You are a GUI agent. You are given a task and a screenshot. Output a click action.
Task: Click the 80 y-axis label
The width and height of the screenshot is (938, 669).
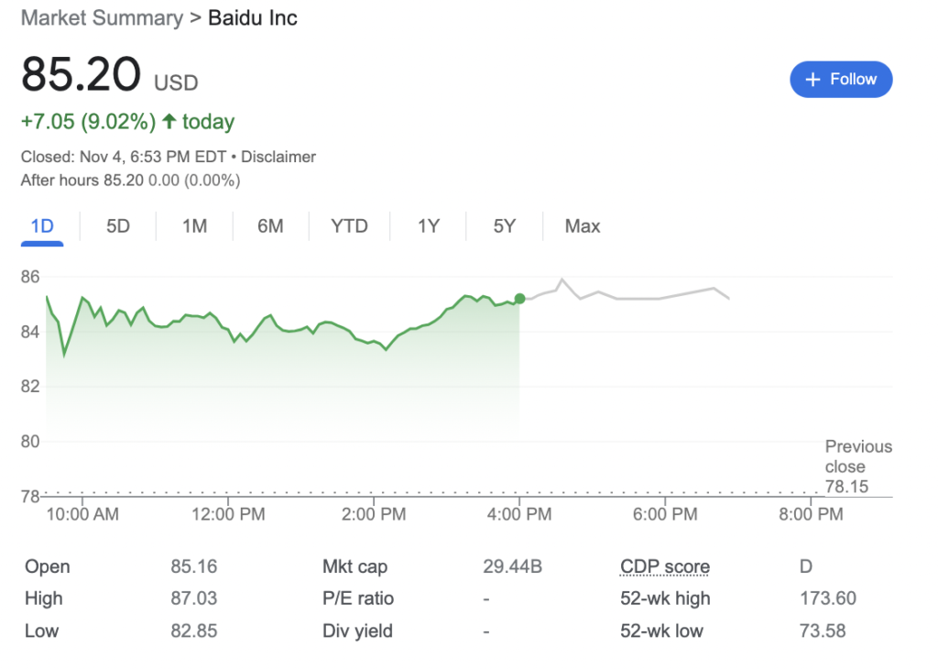pyautogui.click(x=30, y=442)
